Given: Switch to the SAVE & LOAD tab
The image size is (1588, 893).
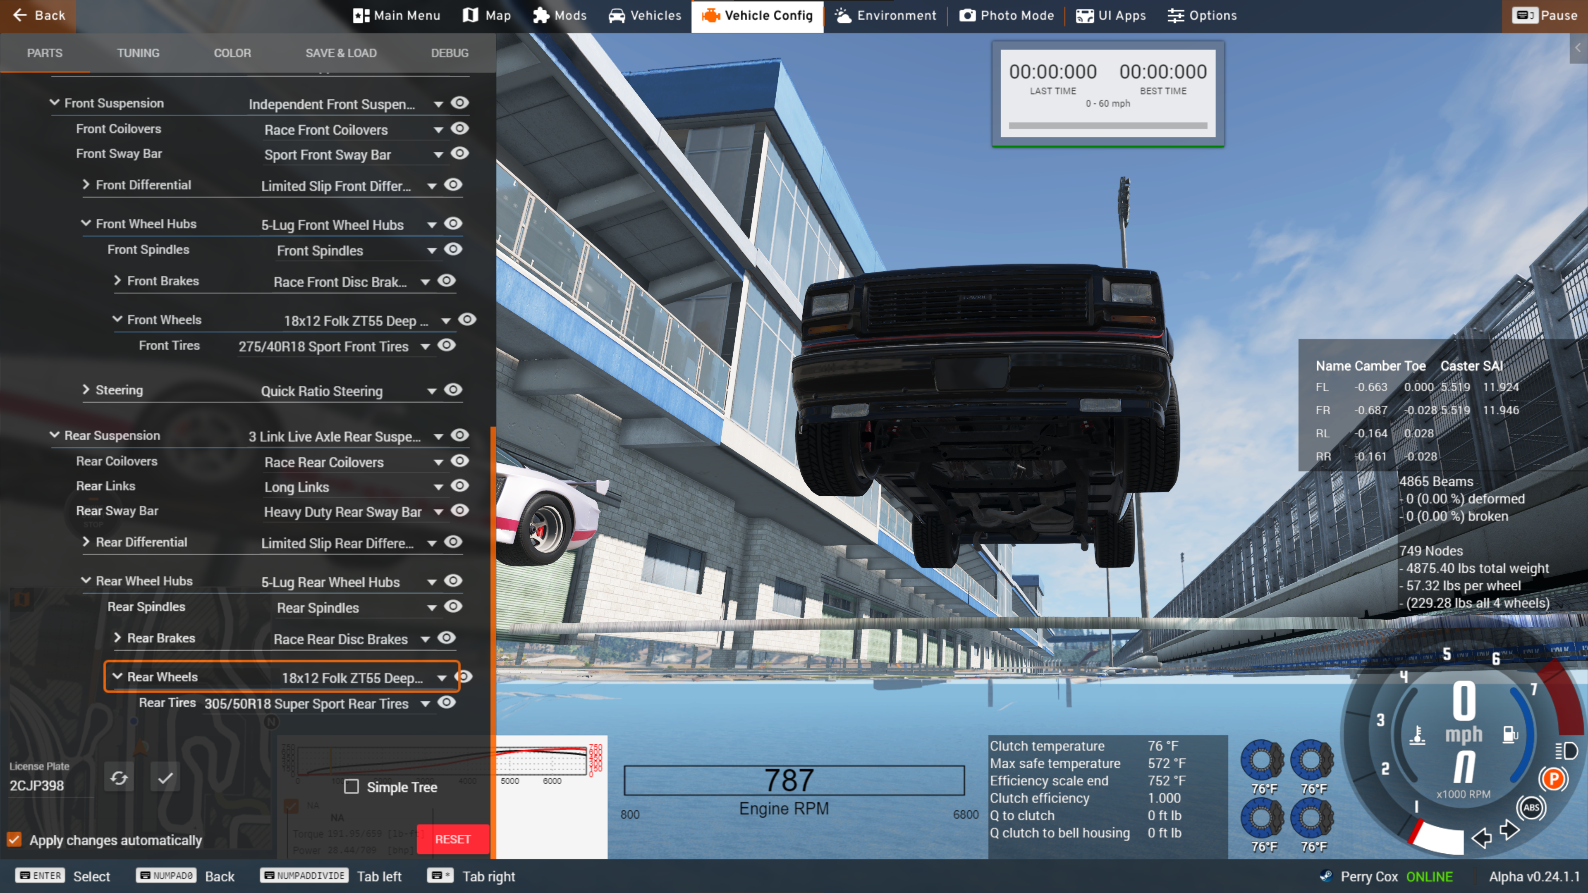Looking at the screenshot, I should tap(341, 53).
